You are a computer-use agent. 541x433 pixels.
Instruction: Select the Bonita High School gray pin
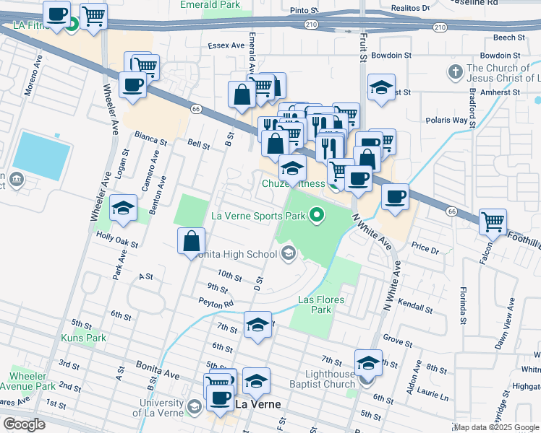288,253
